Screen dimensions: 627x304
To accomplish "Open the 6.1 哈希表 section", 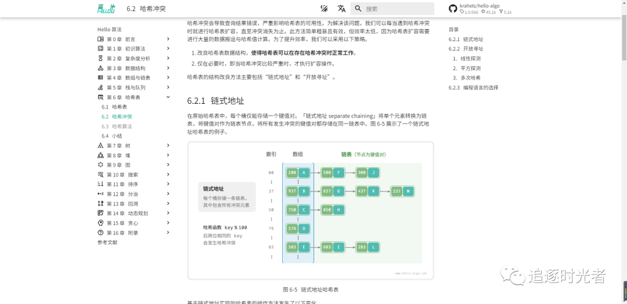I will [x=119, y=107].
